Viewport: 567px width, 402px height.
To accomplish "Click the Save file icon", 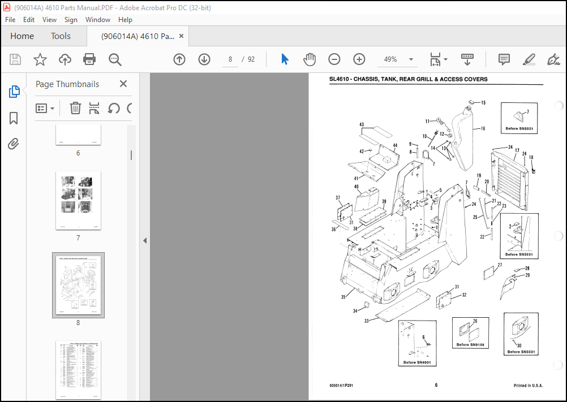I will (x=15, y=59).
